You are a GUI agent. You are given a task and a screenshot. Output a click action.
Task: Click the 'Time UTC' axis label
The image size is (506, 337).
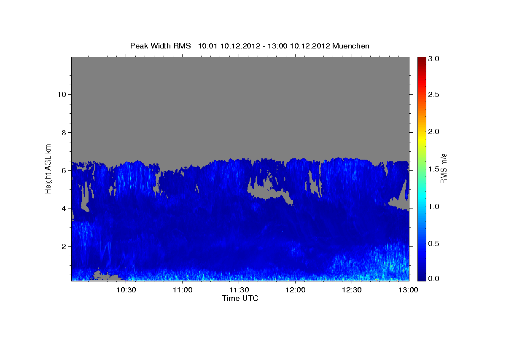point(240,298)
